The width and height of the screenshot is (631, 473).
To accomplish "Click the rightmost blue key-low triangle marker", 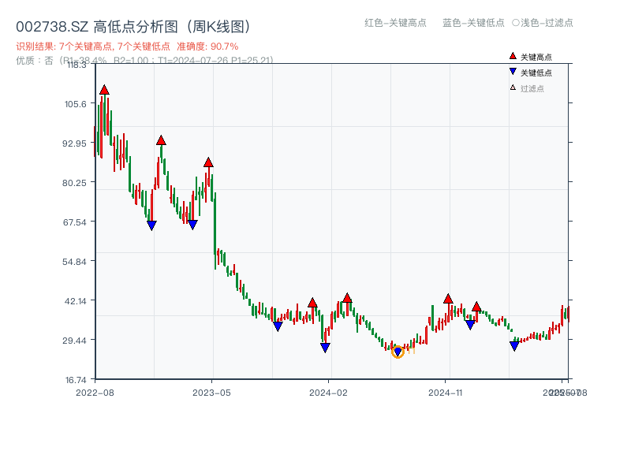I will (514, 346).
